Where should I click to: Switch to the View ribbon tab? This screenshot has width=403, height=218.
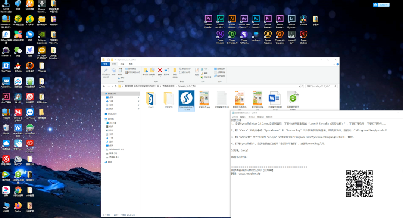[131, 64]
